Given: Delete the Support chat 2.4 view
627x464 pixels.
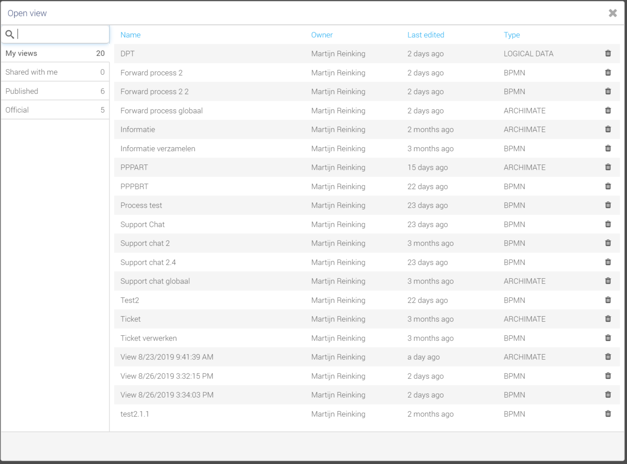Looking at the screenshot, I should (x=608, y=262).
